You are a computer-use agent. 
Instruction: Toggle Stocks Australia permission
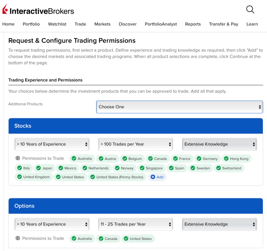[x=82, y=159]
